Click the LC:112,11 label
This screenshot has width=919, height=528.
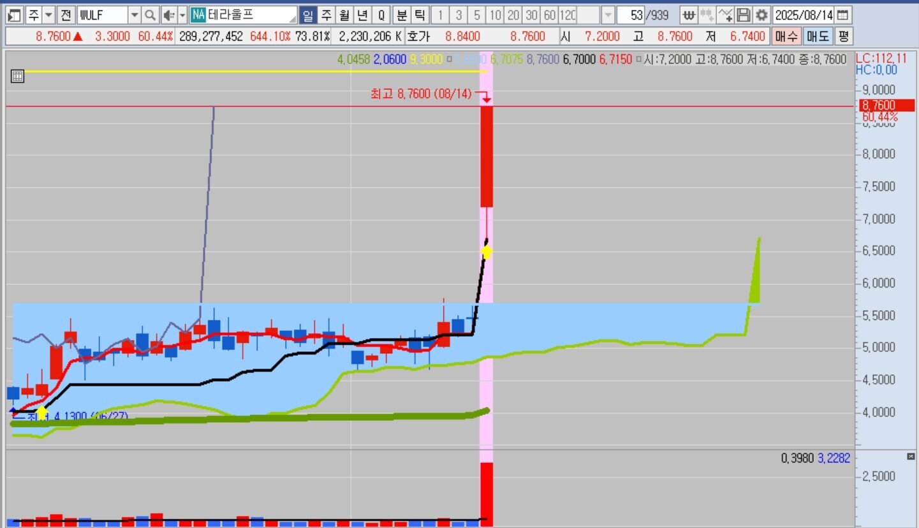tap(881, 59)
